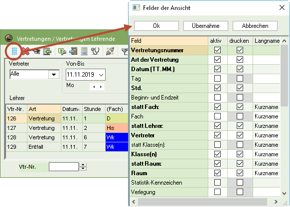Click the graduation cap icon

click(37, 52)
